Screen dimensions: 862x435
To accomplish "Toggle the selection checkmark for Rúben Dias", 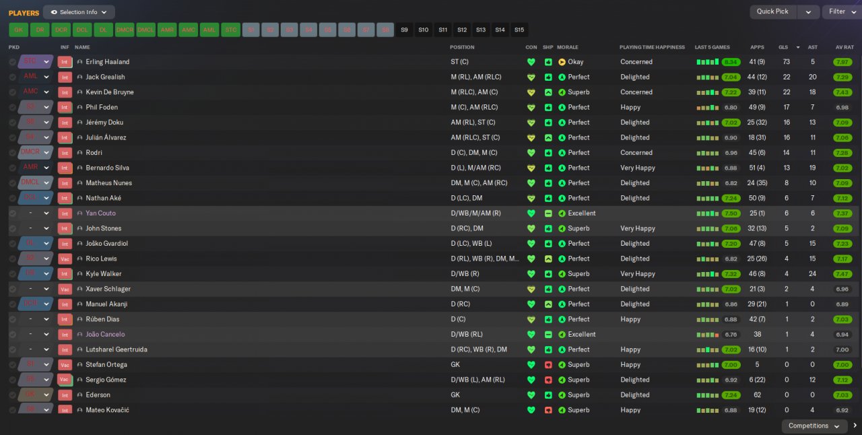I will pyautogui.click(x=12, y=319).
